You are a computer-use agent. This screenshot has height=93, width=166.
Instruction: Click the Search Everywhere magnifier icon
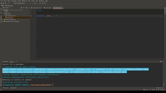click(45, 3)
